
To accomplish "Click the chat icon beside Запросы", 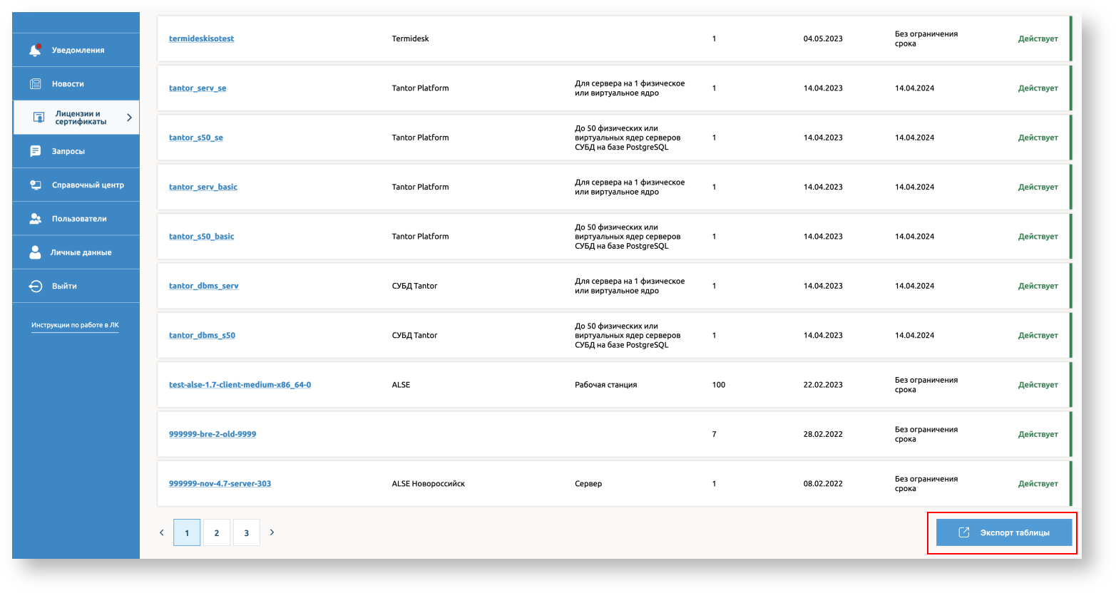I will tap(35, 151).
